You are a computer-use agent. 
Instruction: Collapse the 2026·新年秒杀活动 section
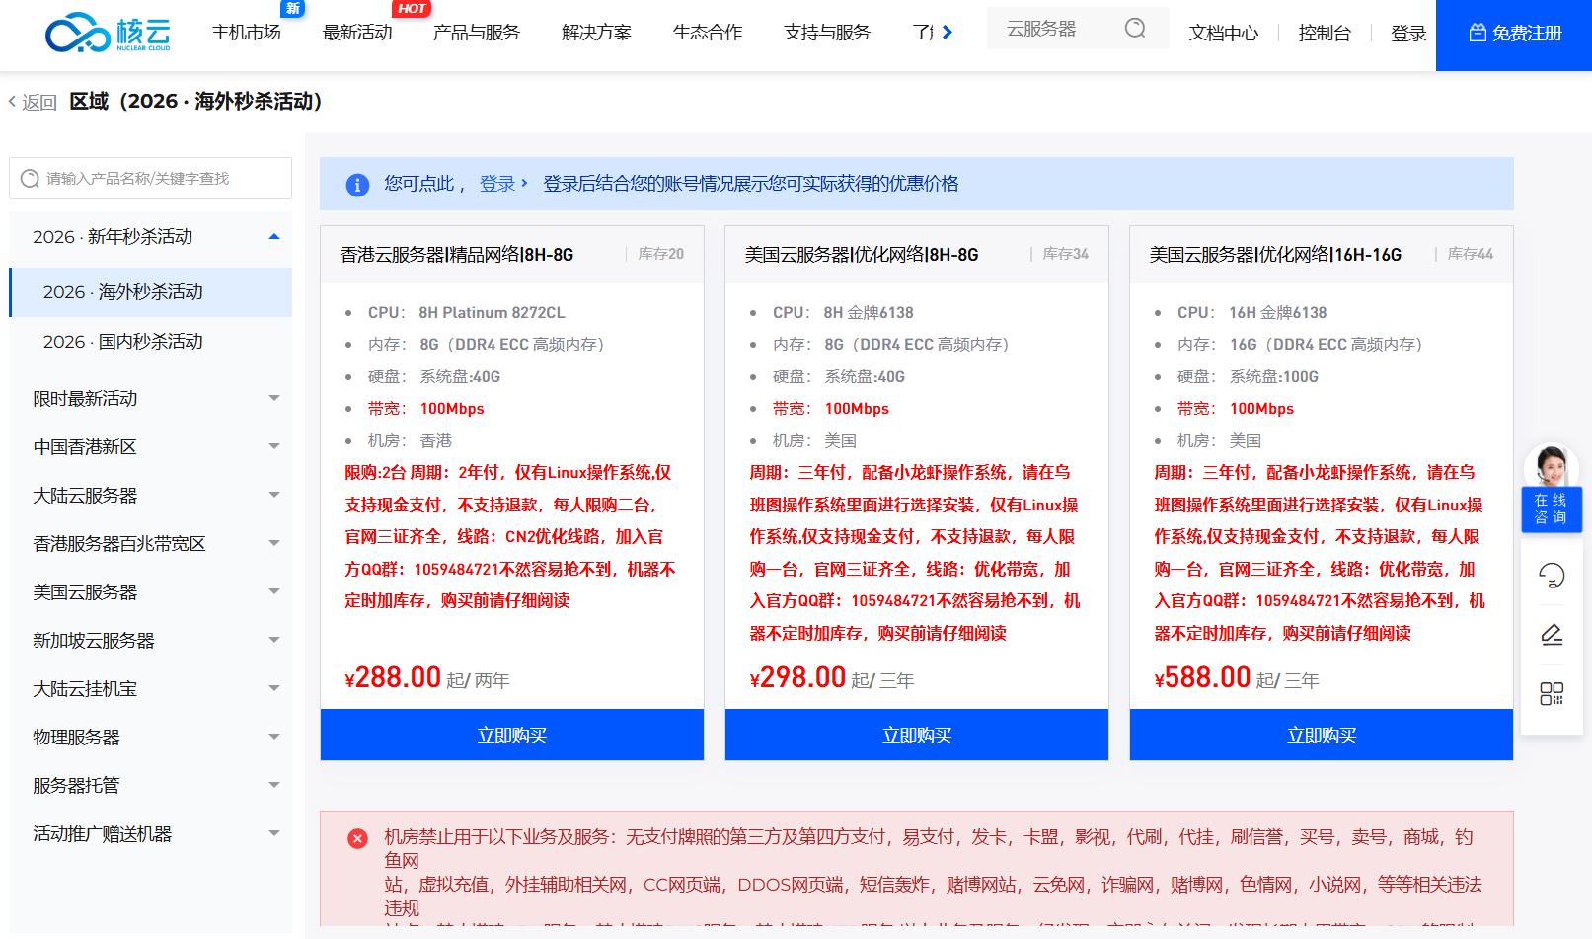274,237
